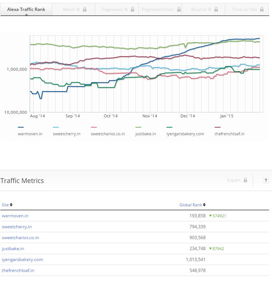The height and width of the screenshot is (284, 272).
Task: Open the justbake.in link in the table
Action: (13, 249)
